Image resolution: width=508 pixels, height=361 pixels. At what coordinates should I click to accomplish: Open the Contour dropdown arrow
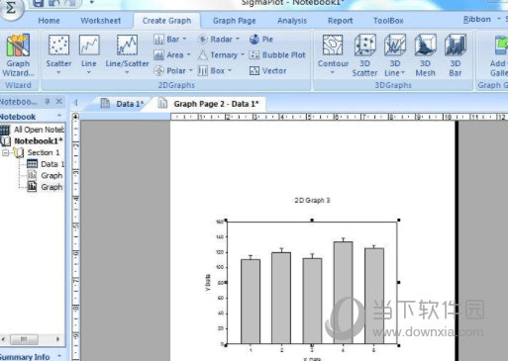tap(333, 72)
